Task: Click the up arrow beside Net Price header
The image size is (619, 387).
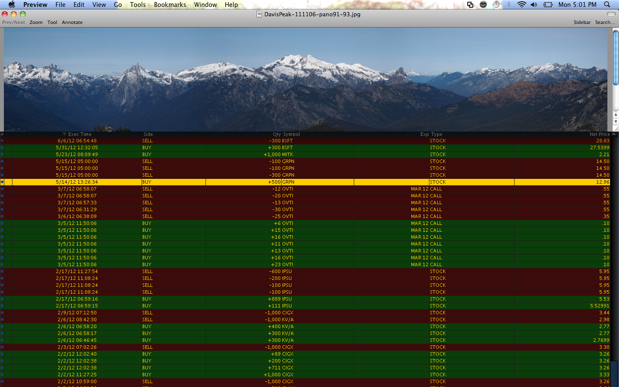Action: [614, 134]
